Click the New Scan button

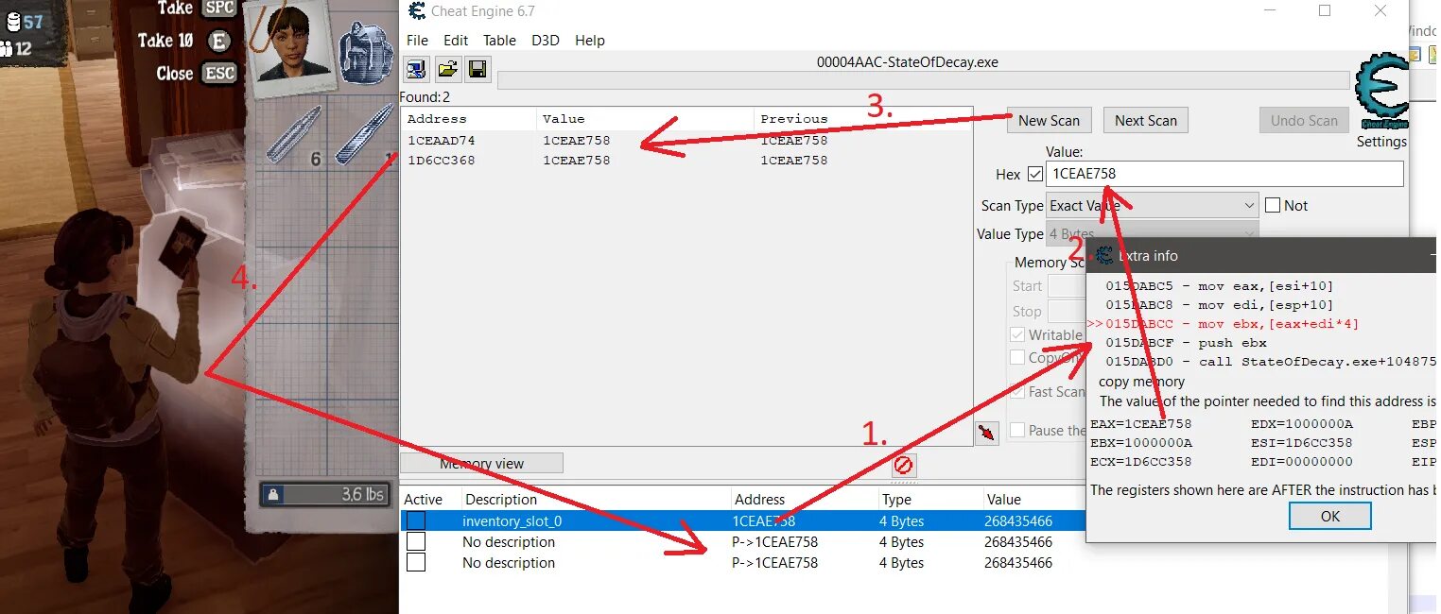(1049, 120)
